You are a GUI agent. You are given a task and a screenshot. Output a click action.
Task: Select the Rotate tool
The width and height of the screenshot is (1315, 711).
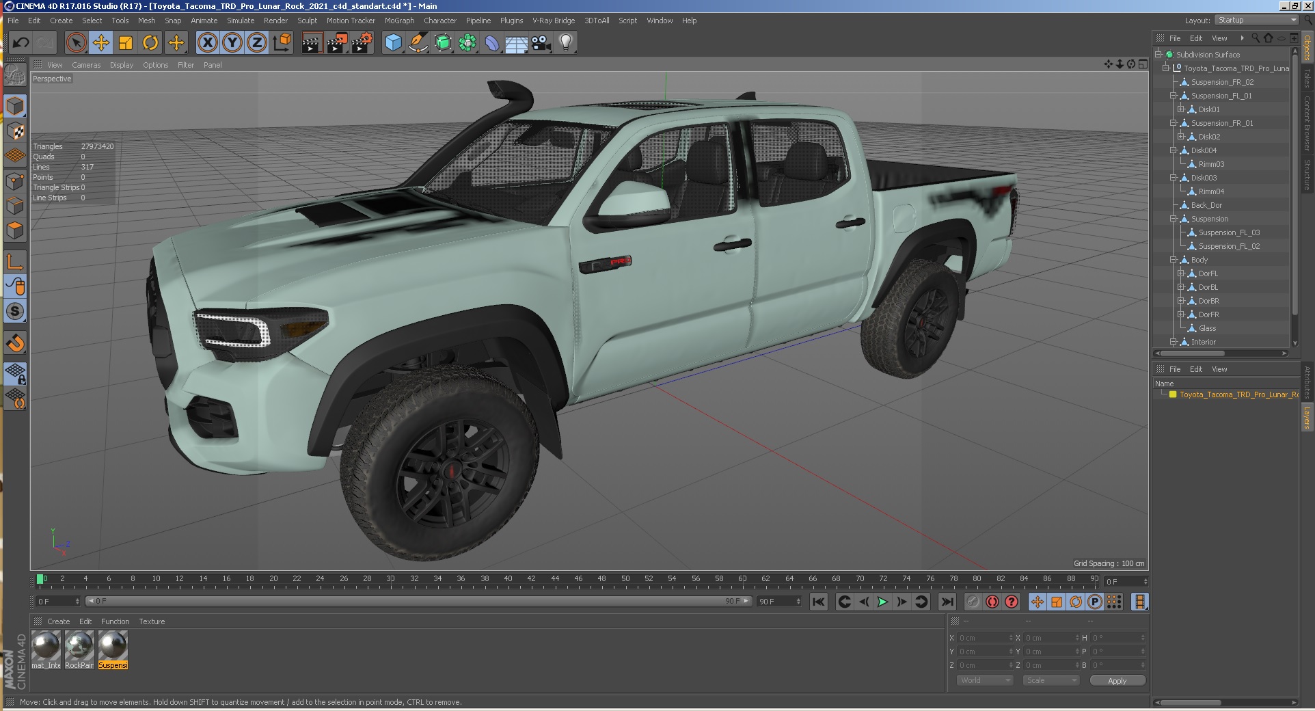(x=150, y=43)
